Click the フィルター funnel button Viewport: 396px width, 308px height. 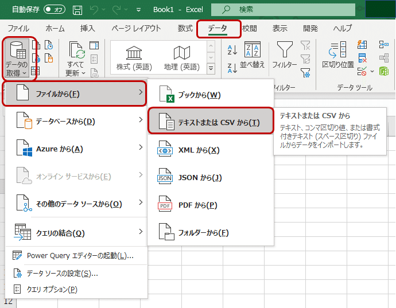[285, 55]
